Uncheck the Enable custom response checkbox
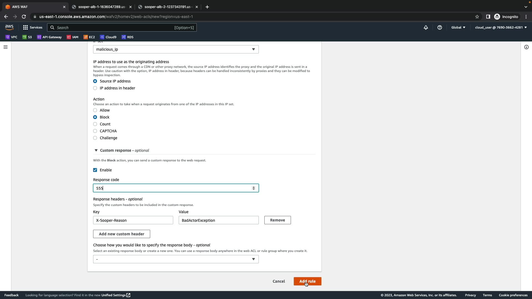 [95, 170]
